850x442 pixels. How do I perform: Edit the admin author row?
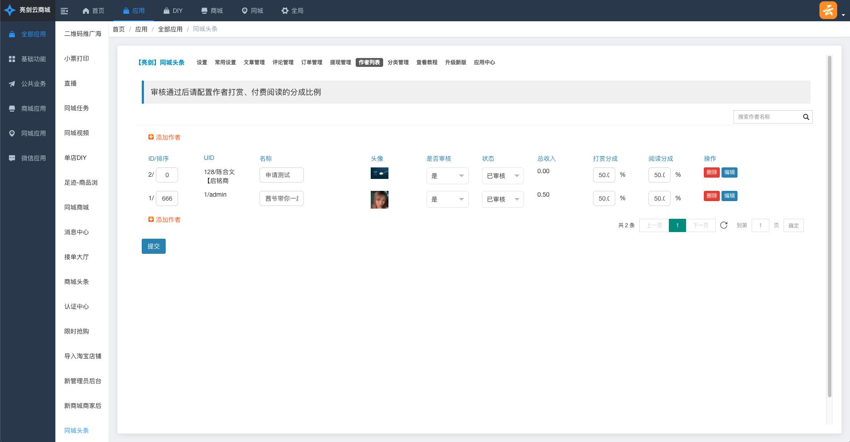(729, 196)
